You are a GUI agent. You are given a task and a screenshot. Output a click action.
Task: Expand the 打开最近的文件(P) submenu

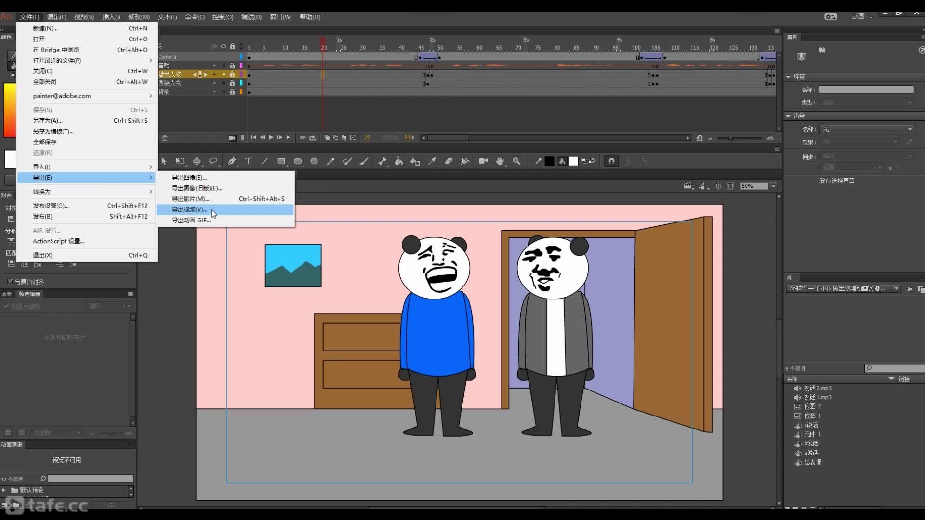click(x=87, y=60)
